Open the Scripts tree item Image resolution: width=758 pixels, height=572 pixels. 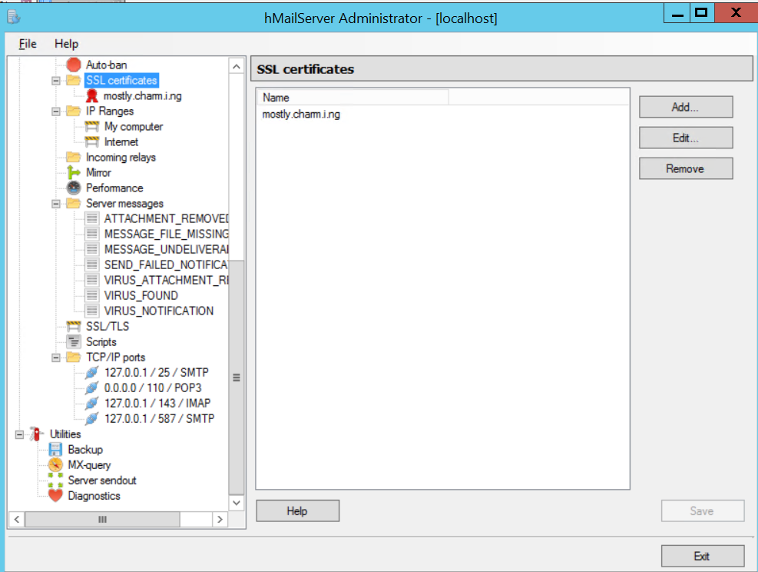tap(101, 342)
